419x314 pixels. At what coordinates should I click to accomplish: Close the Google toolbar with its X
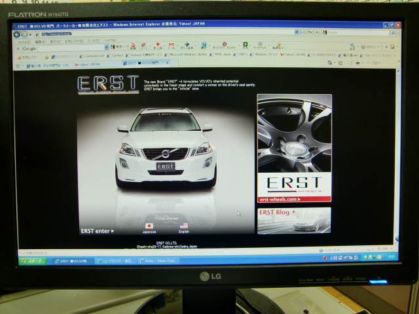[18, 48]
